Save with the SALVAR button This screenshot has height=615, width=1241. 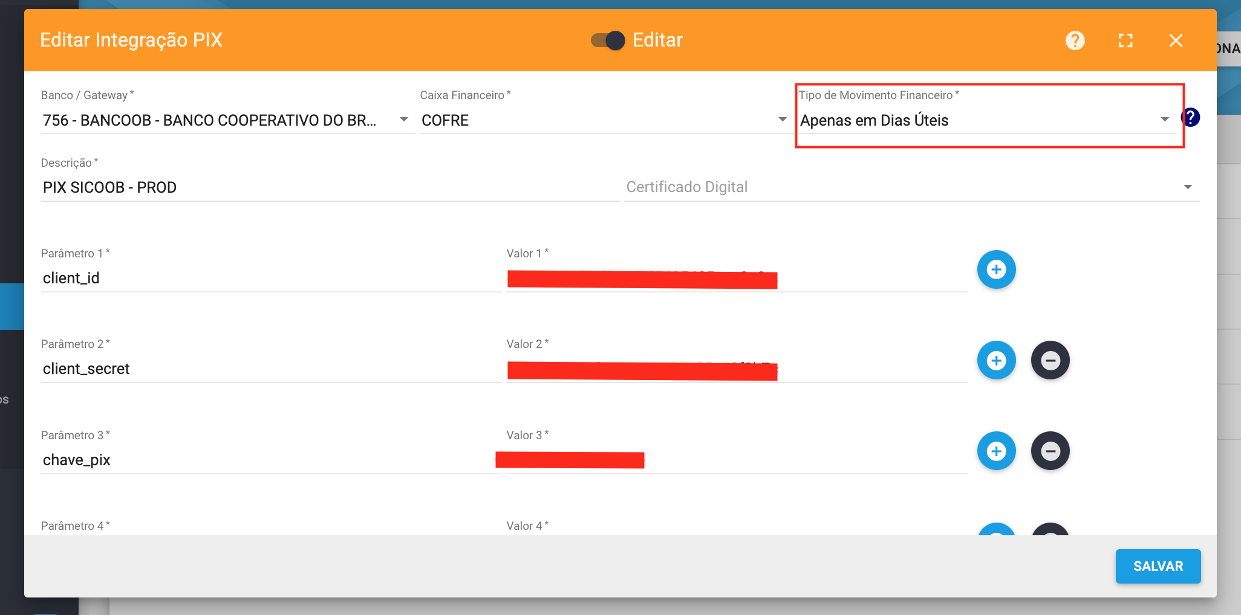click(x=1158, y=566)
